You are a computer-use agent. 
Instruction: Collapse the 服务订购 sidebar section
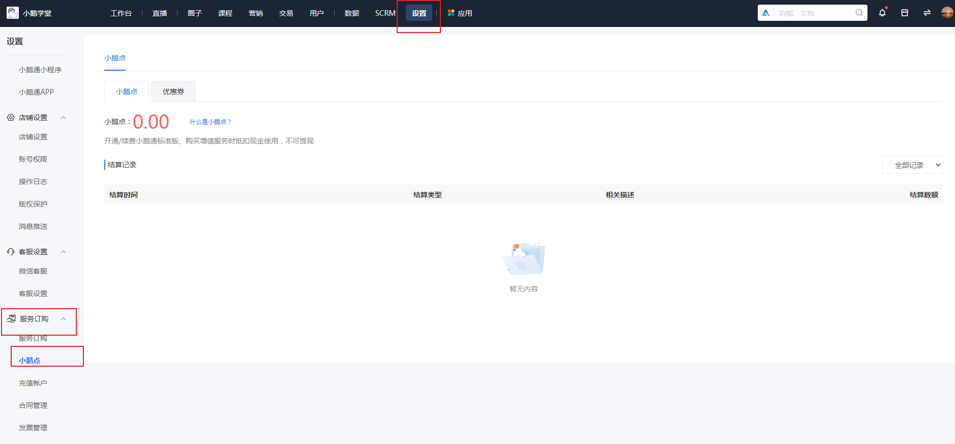tap(64, 319)
